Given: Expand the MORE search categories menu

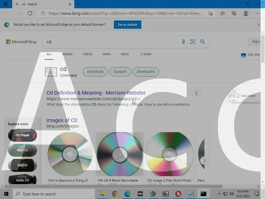Looking at the screenshot, I should click(146, 54).
